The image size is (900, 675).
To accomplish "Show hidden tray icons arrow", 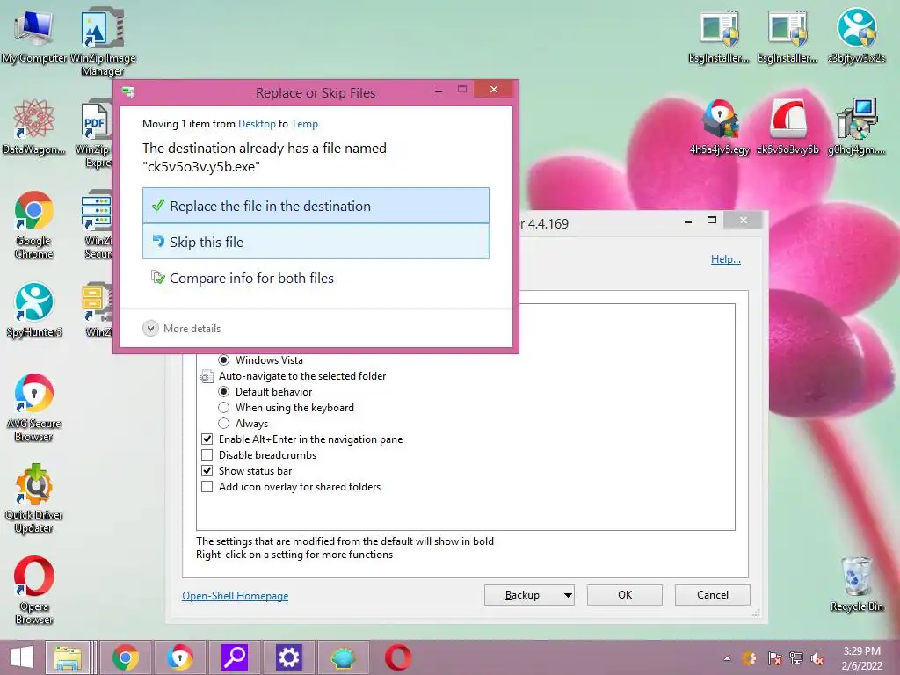I will pos(727,658).
